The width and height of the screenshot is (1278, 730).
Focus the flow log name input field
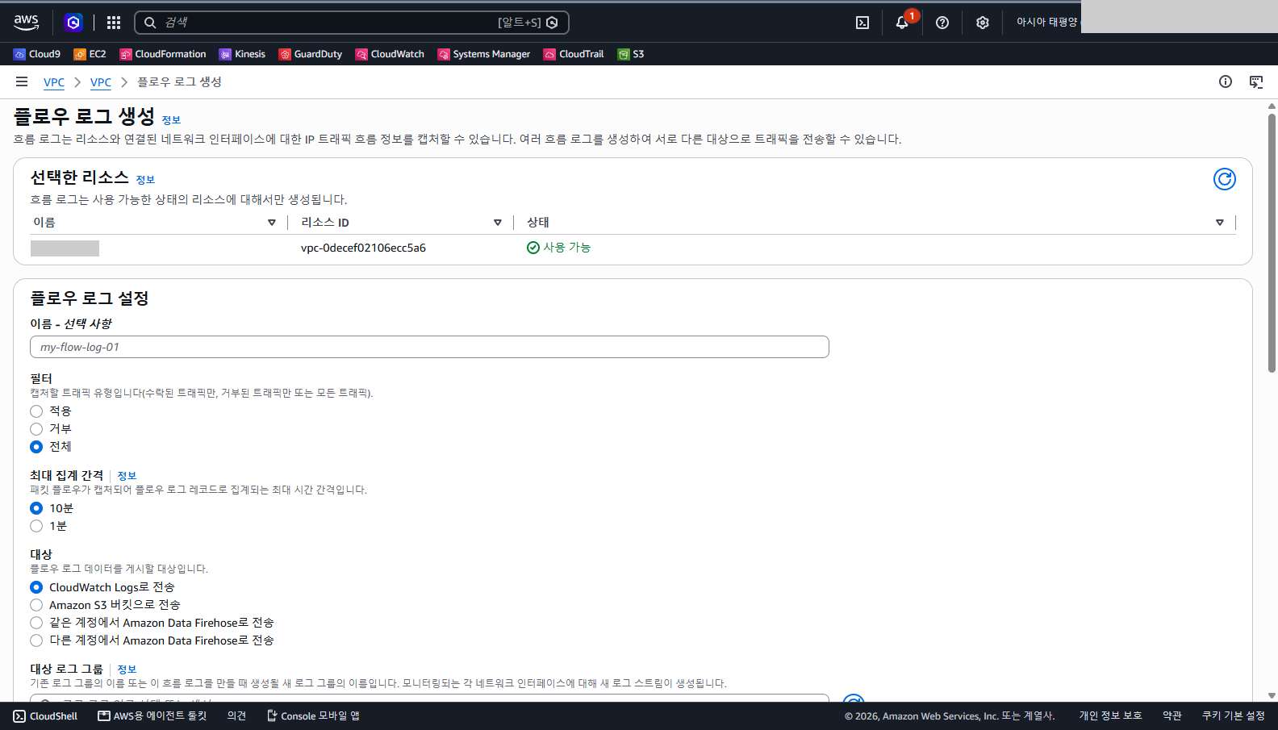pos(429,347)
